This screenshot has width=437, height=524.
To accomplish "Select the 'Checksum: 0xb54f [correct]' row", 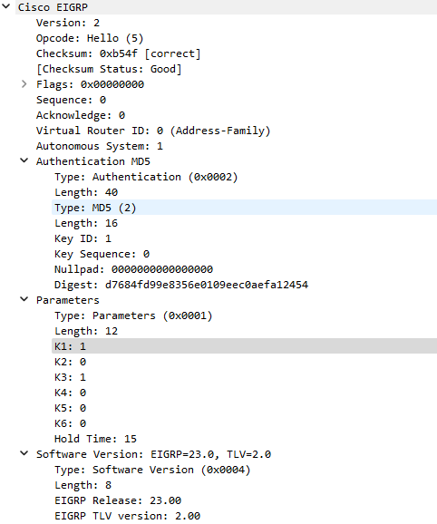I will coord(118,53).
